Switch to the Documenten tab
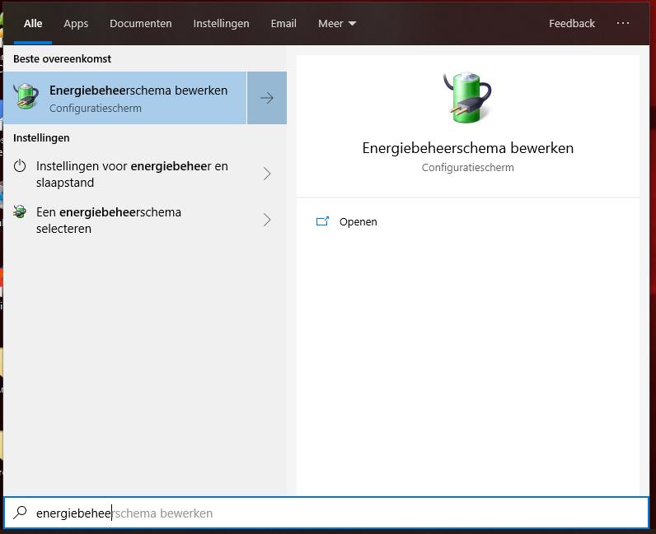The width and height of the screenshot is (656, 534). 141,23
